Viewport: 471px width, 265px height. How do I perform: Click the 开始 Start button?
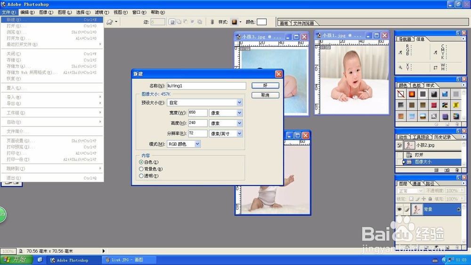point(16,260)
